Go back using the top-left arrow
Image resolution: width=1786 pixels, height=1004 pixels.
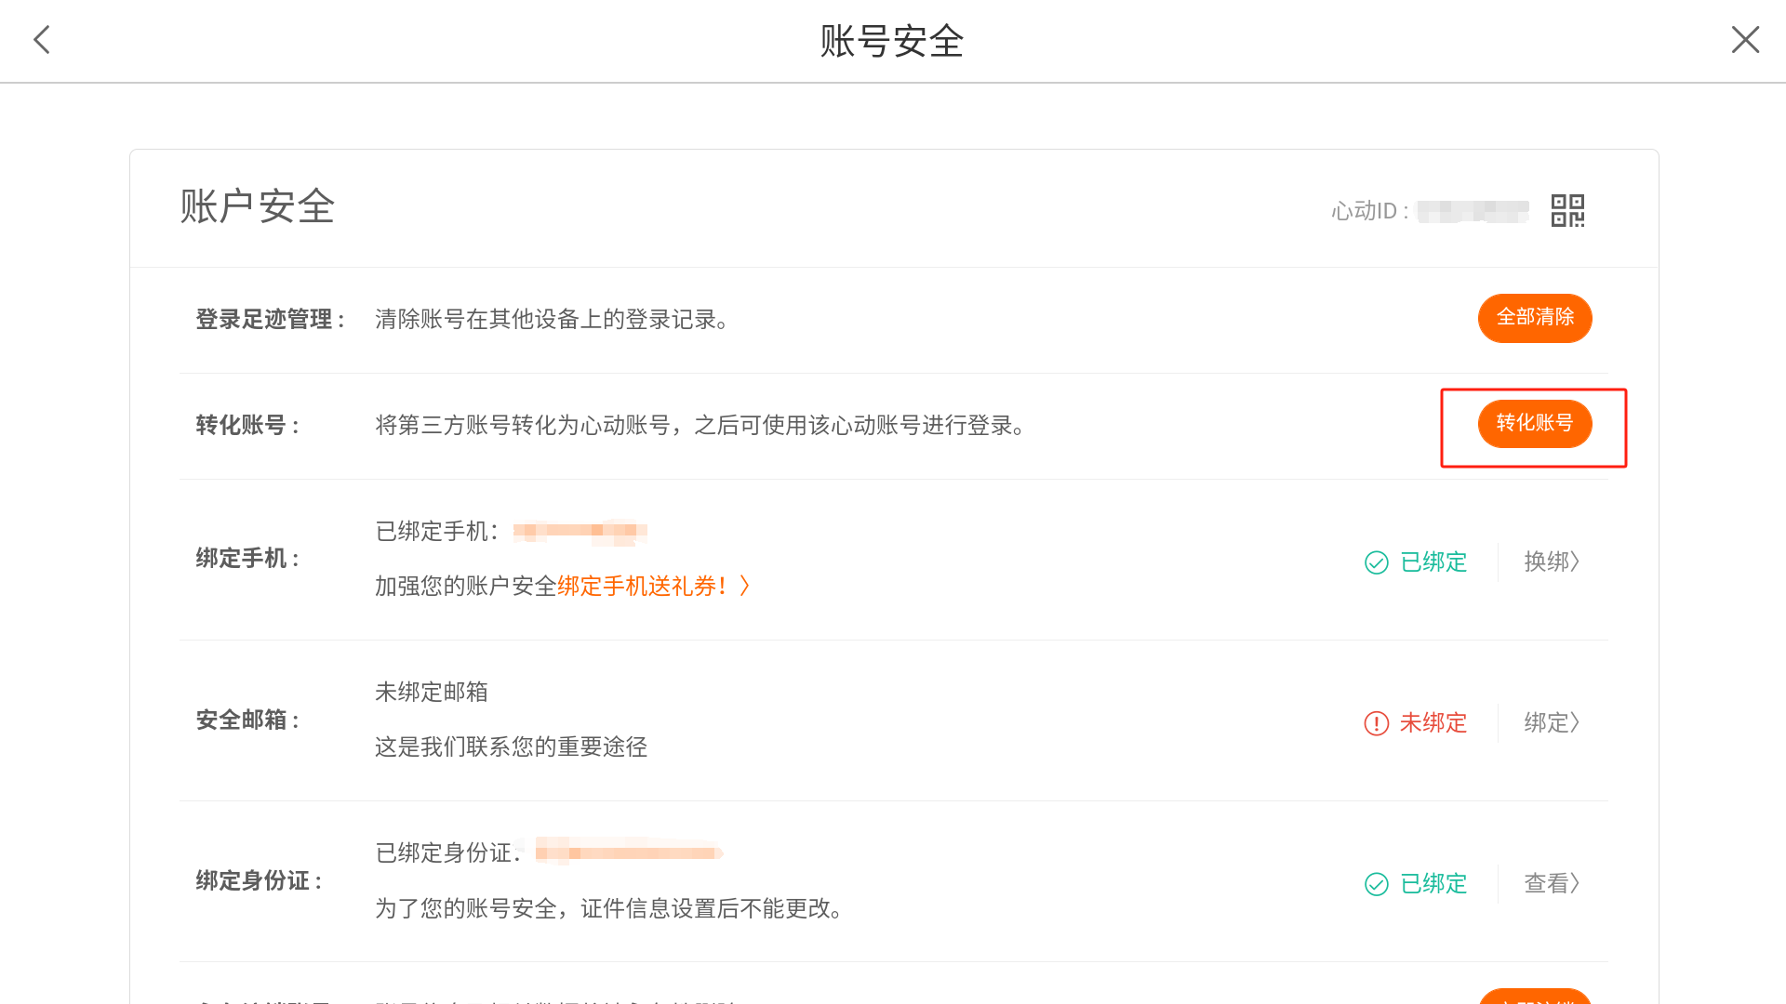coord(42,40)
